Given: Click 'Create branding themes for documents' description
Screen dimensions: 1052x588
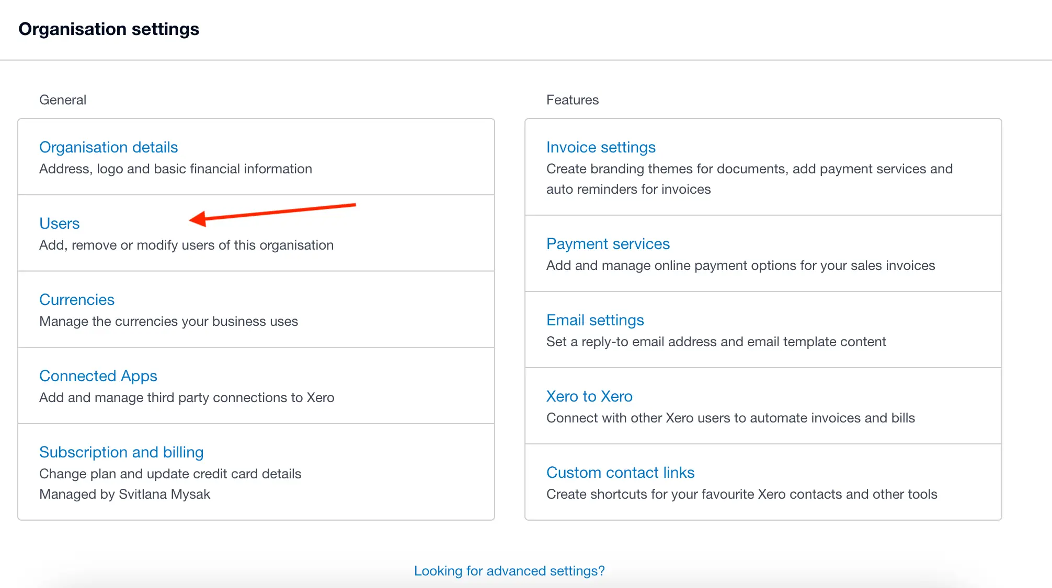Looking at the screenshot, I should point(749,179).
